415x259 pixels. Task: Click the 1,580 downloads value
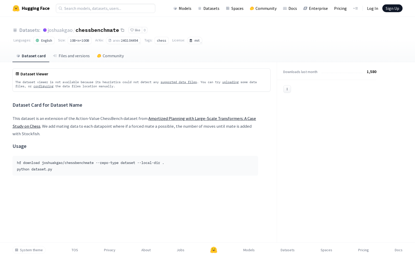(x=371, y=72)
